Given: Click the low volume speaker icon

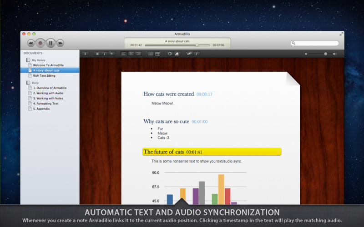Looking at the screenshot, I should (306, 54).
